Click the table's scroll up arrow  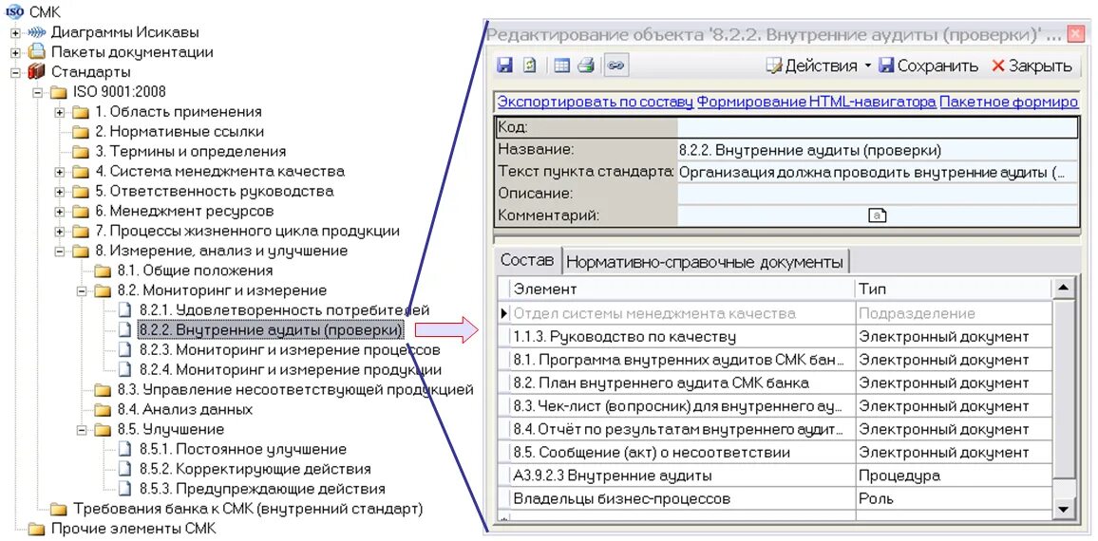[1063, 288]
